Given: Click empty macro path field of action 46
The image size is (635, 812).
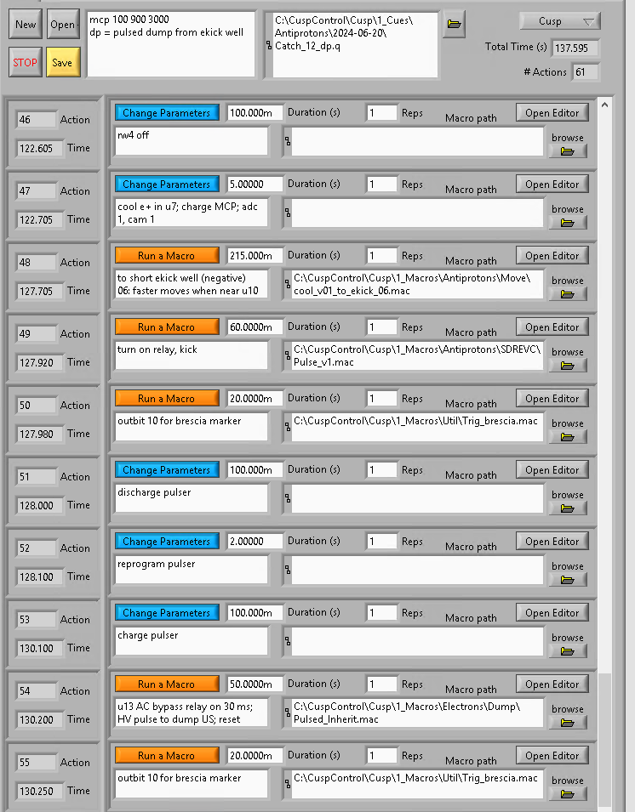Looking at the screenshot, I should (x=417, y=141).
